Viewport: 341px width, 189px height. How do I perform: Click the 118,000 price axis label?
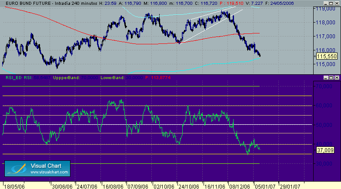[325, 23]
